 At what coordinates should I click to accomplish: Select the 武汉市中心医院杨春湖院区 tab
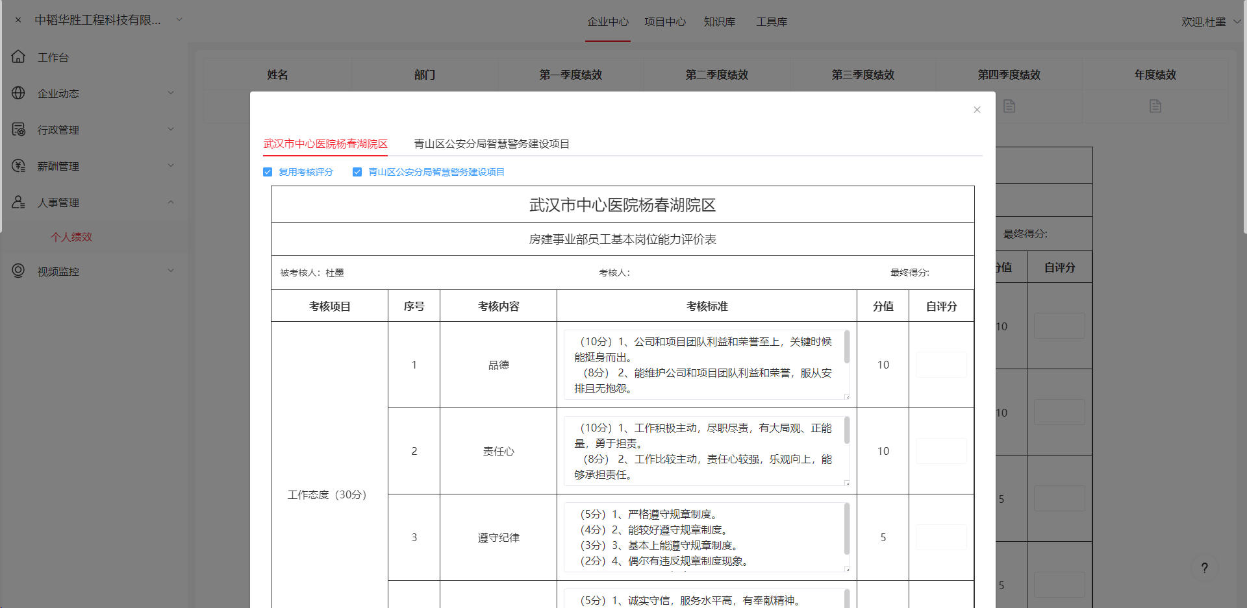tap(325, 144)
